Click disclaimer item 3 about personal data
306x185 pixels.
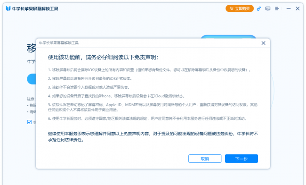tap(89, 87)
